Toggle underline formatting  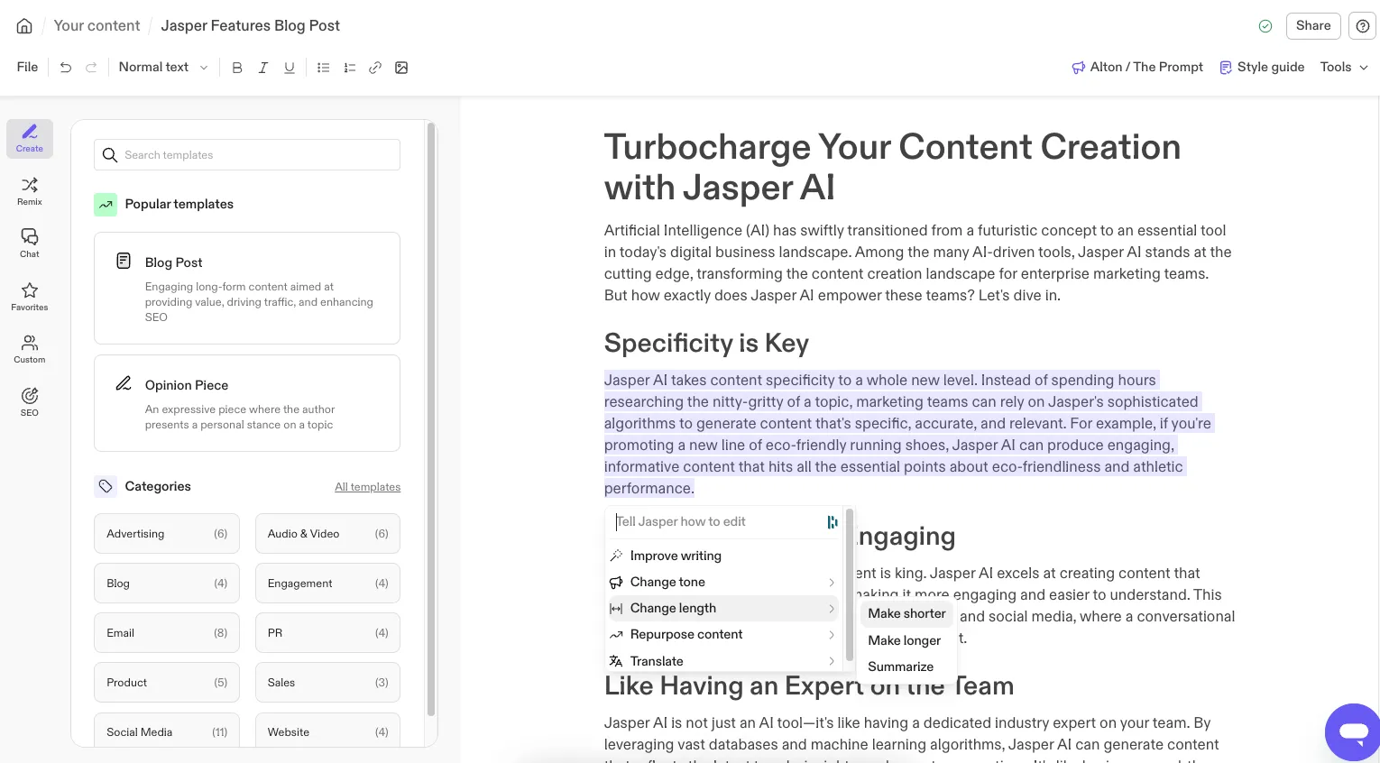pos(290,68)
